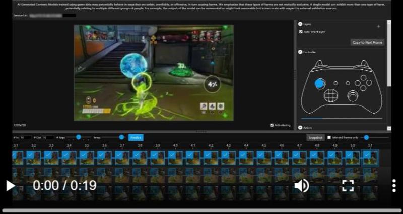Enable the Selected frames only checkbox
The image size is (403, 214).
[329, 137]
